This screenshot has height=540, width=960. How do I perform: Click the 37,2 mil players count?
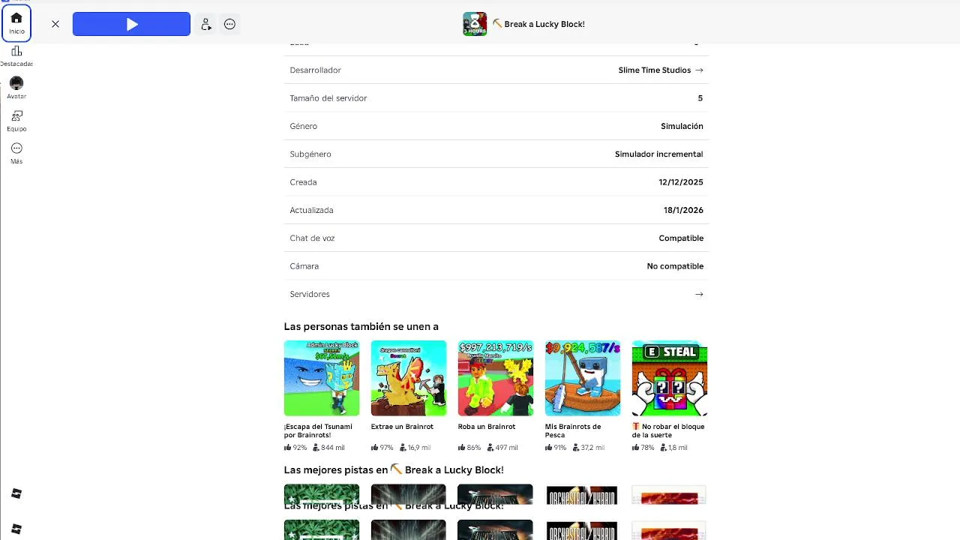click(588, 448)
